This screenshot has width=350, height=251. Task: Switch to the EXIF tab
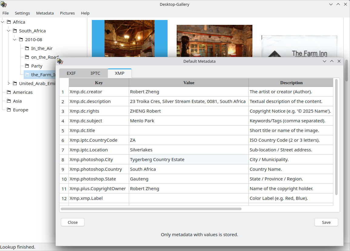(71, 73)
